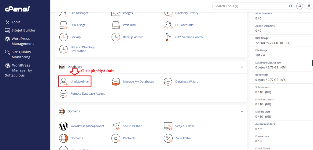Click the Autoresponders statistic label
The height and width of the screenshot is (150, 313).
coord(265,124)
